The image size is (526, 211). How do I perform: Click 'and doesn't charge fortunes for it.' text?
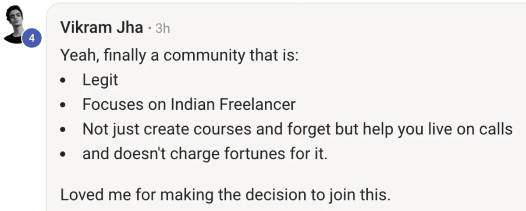(205, 154)
